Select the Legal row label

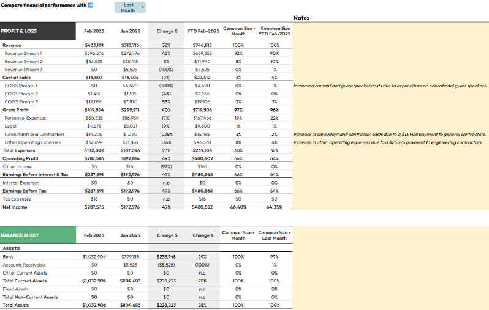point(10,127)
